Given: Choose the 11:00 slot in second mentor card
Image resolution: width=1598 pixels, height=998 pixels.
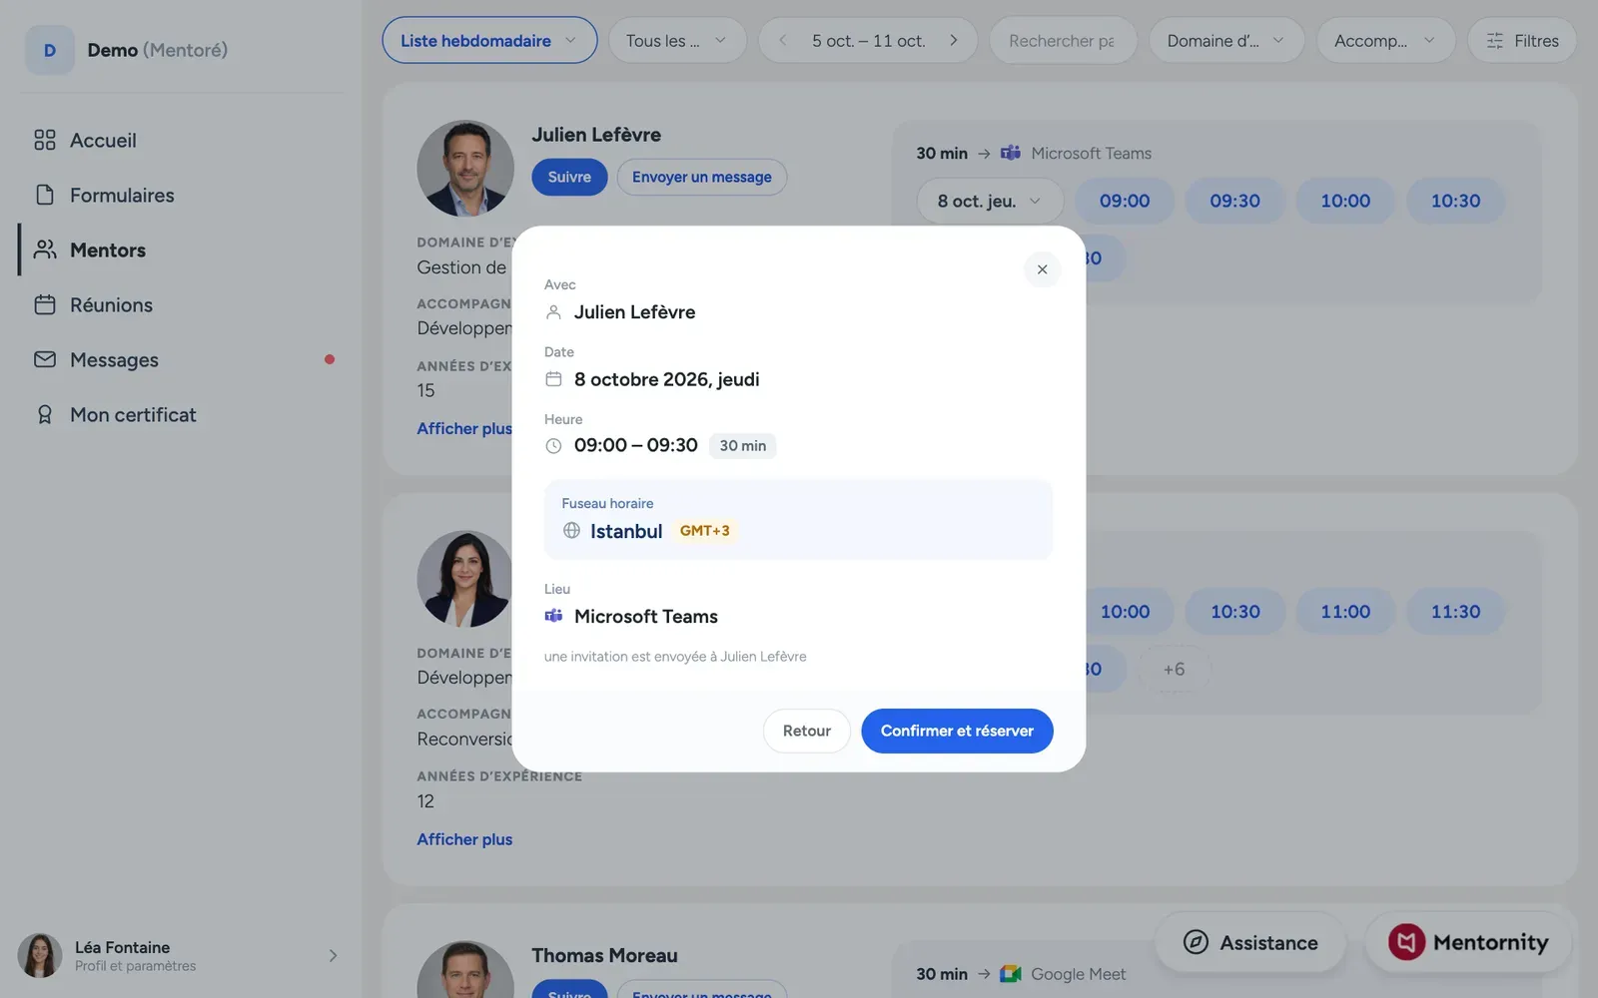Looking at the screenshot, I should click(x=1345, y=612).
